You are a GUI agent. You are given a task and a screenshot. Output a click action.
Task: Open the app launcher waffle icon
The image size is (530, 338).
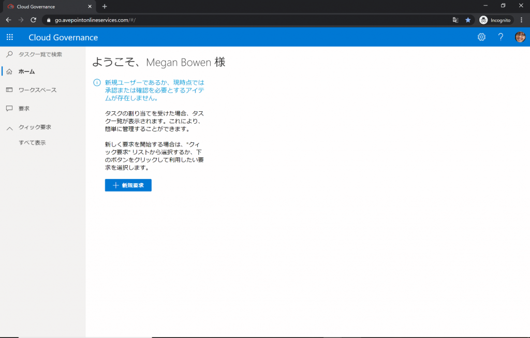pos(10,37)
